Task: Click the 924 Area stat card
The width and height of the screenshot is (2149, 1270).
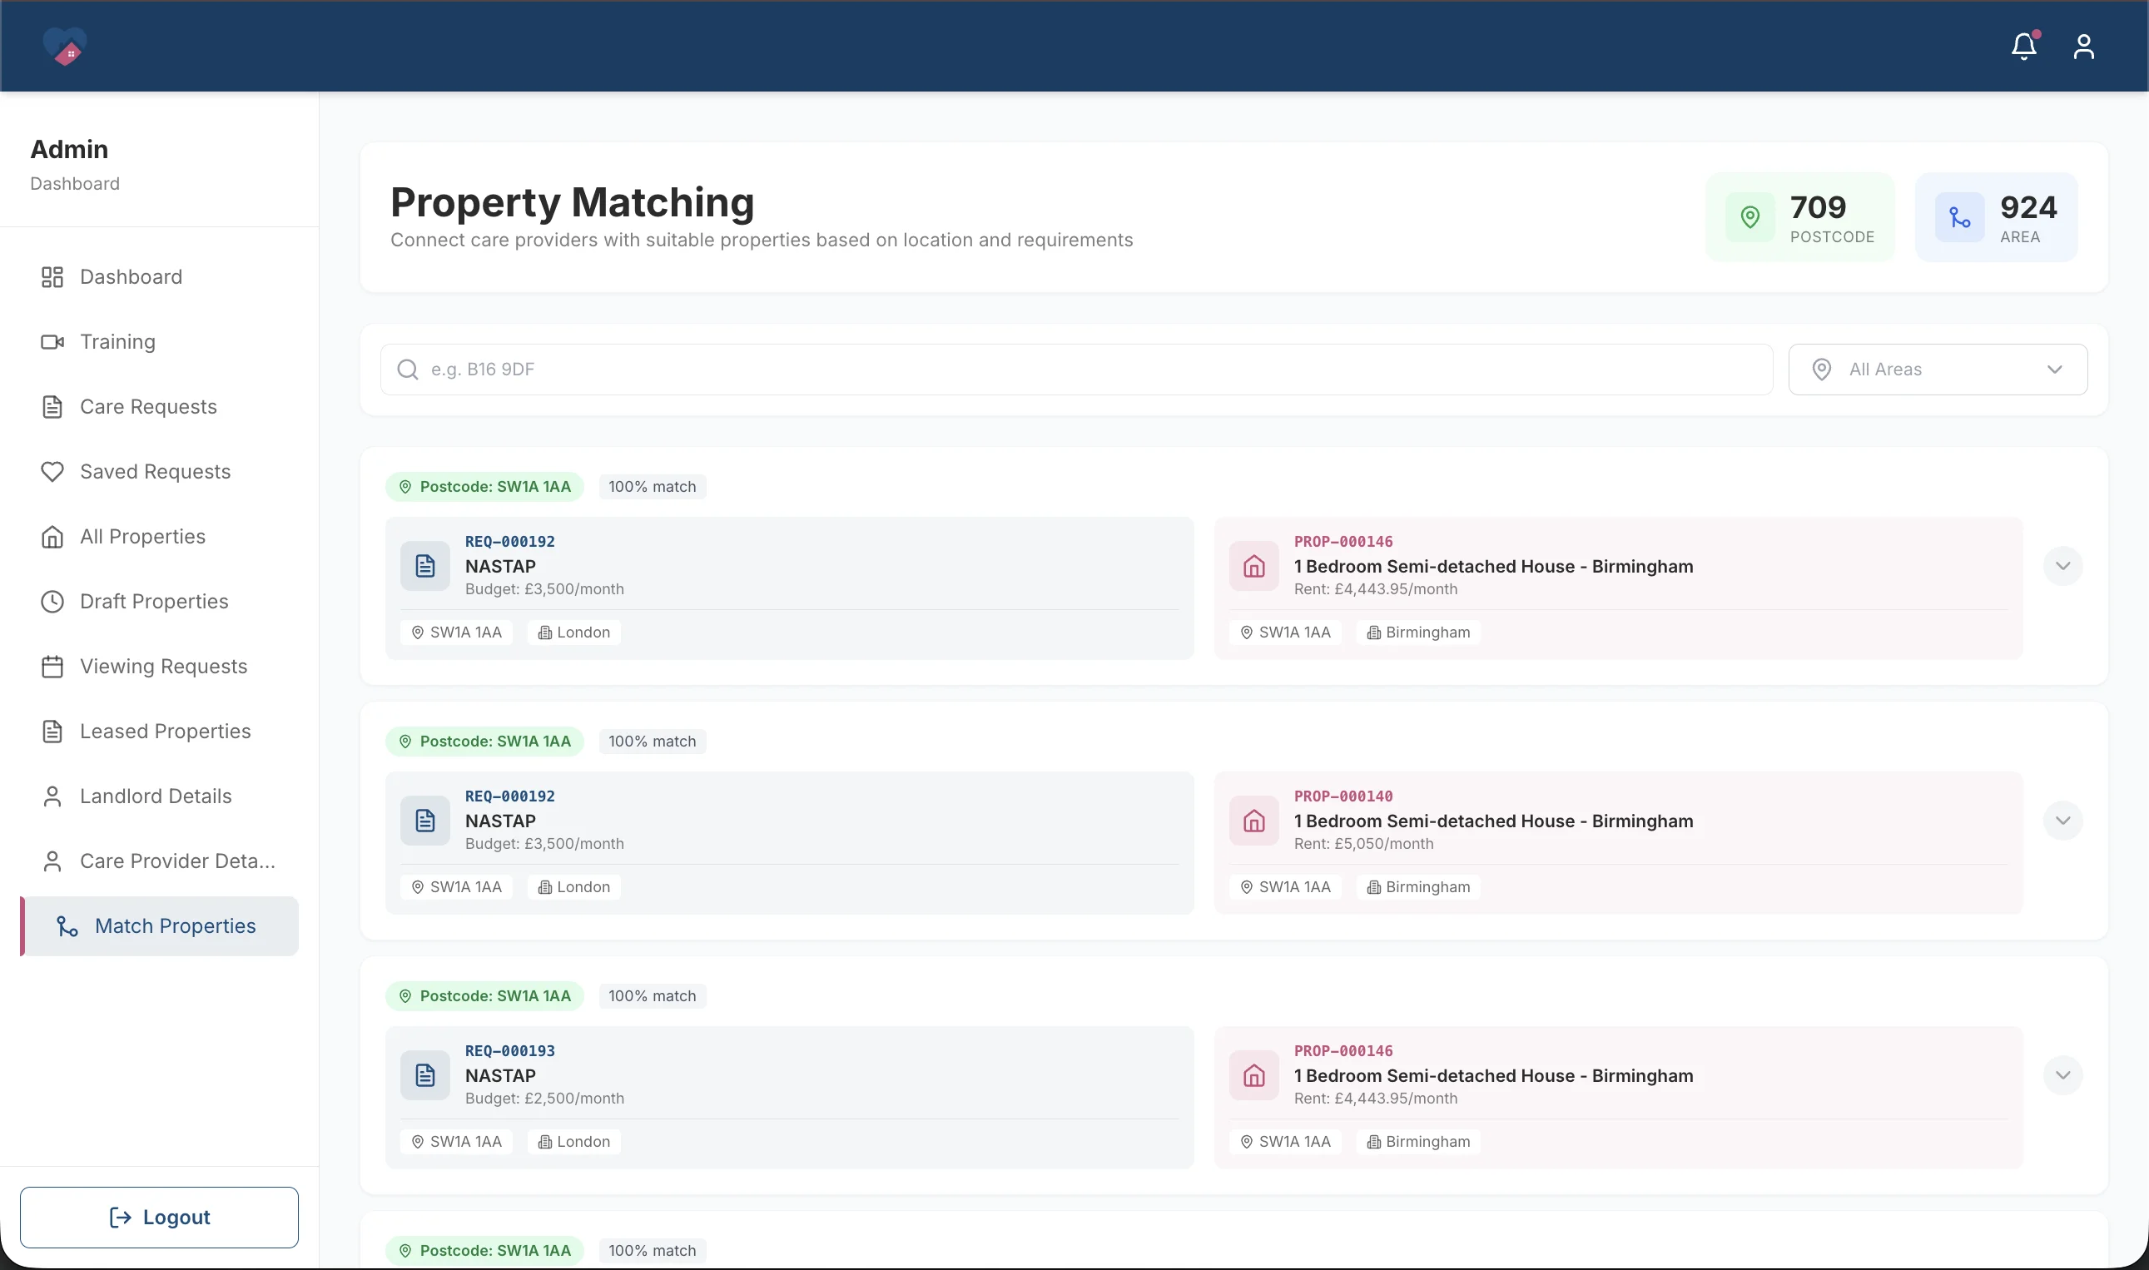Action: 1996,217
